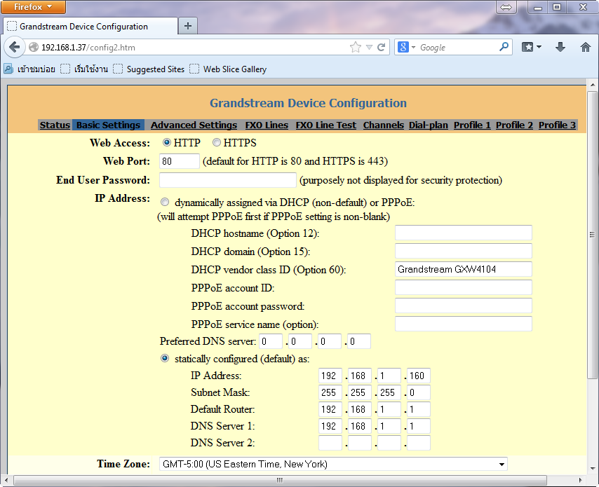Go to the Profile 1 link

pos(472,125)
